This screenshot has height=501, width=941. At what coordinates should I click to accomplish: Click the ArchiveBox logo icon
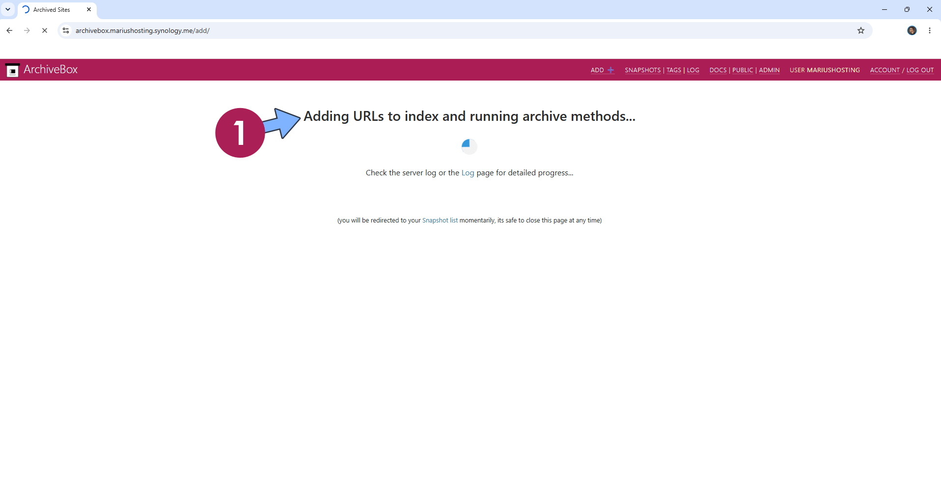tap(12, 70)
